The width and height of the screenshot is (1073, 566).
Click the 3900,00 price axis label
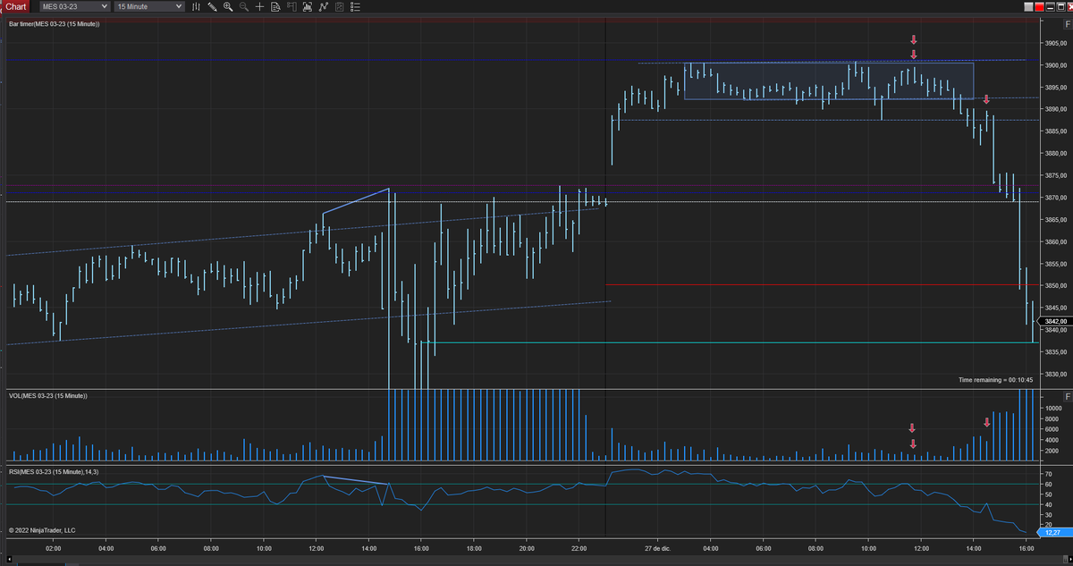click(x=1055, y=65)
